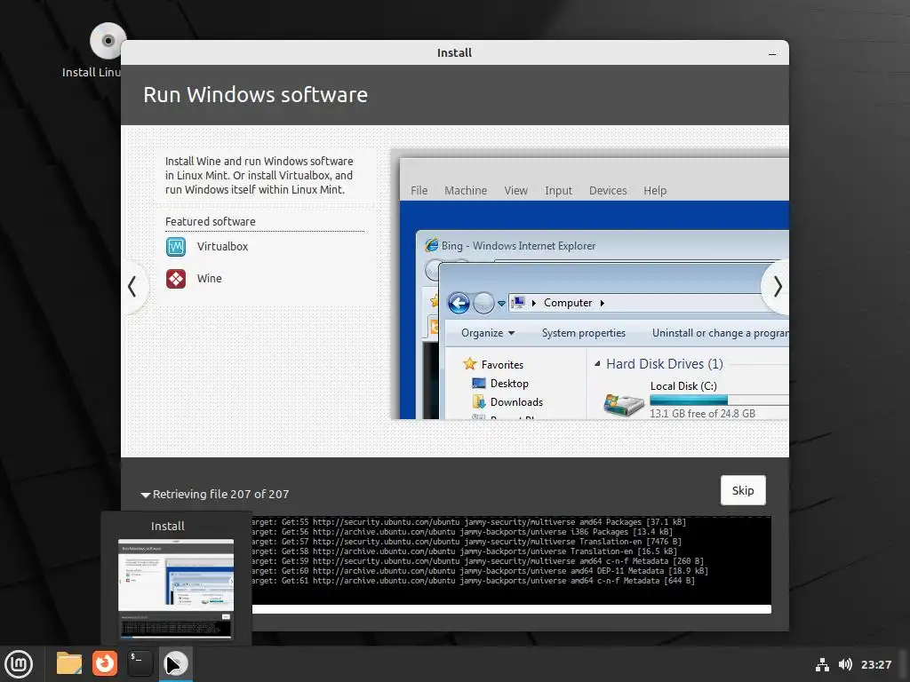Click Help in the slideshow menu bar
Image resolution: width=910 pixels, height=682 pixels.
pos(655,191)
